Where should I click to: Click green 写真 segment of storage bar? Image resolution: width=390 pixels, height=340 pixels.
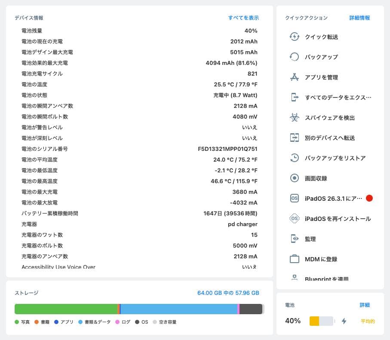[66, 309]
